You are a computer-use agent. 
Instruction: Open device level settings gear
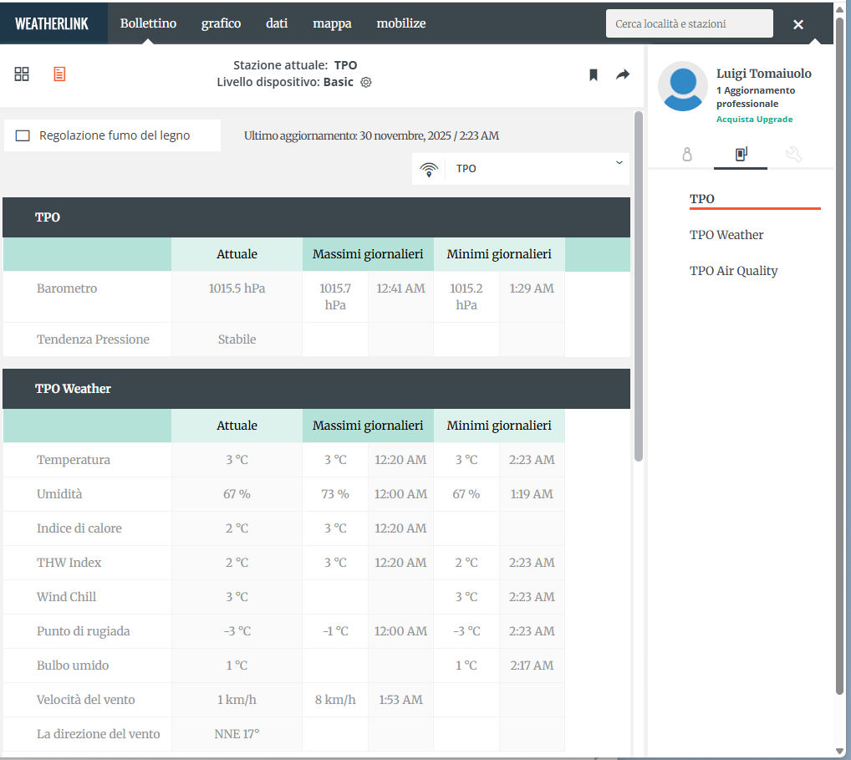(365, 83)
